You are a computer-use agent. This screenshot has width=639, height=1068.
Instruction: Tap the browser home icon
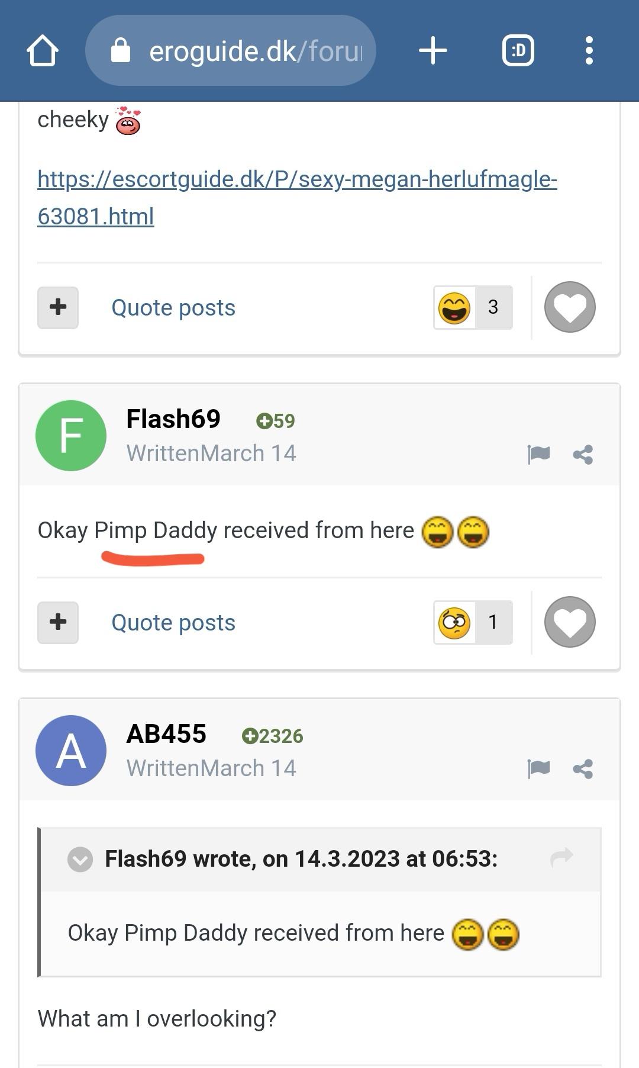(43, 51)
